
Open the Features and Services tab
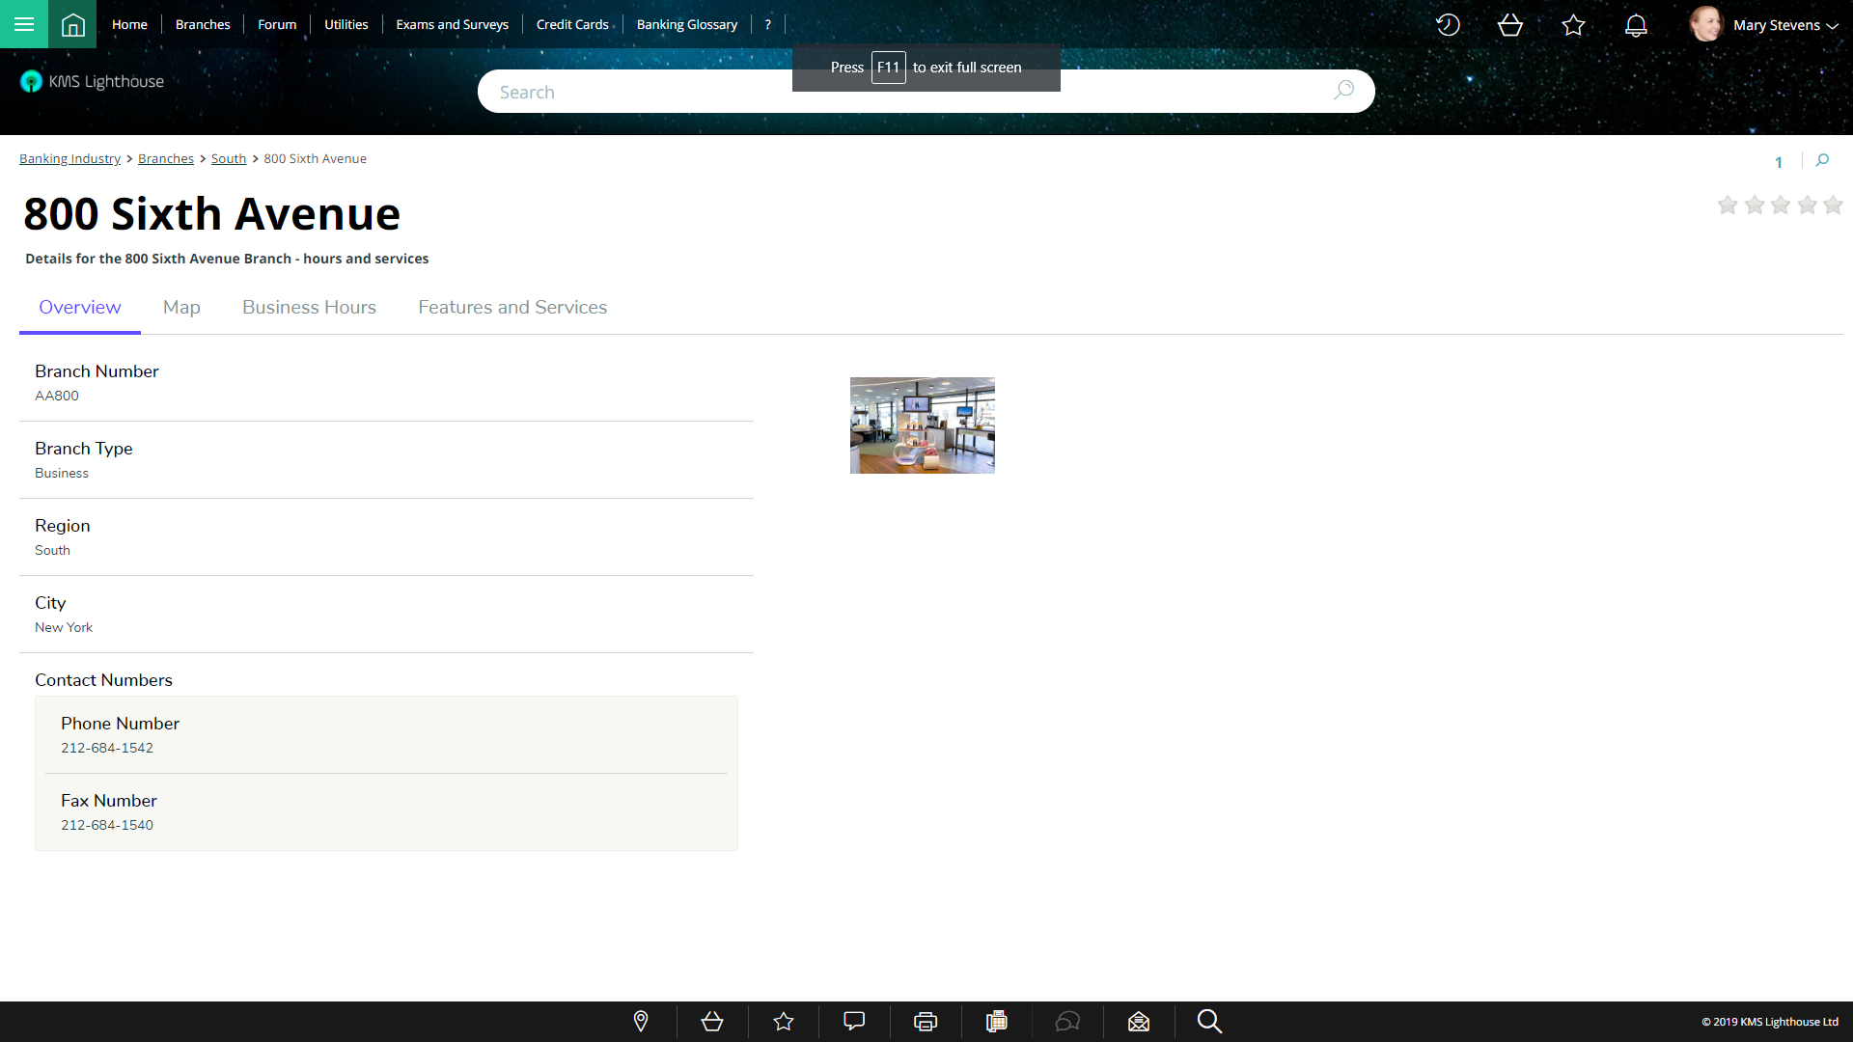tap(512, 307)
